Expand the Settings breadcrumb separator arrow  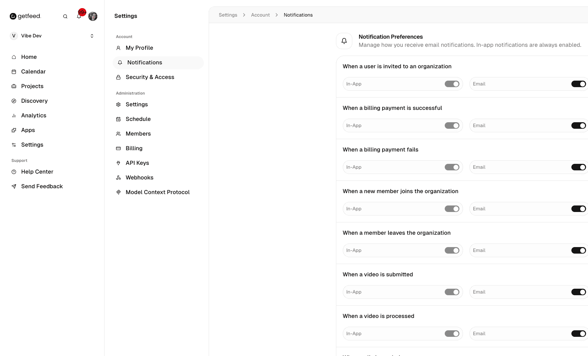coord(244,15)
